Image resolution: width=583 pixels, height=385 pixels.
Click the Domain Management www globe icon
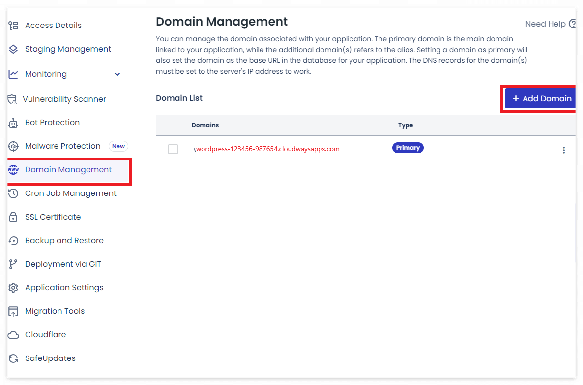tap(13, 170)
